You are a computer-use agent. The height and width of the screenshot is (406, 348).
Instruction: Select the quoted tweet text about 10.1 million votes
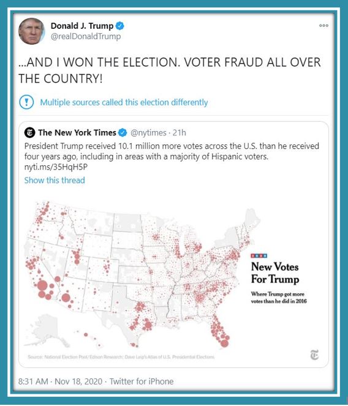(172, 151)
